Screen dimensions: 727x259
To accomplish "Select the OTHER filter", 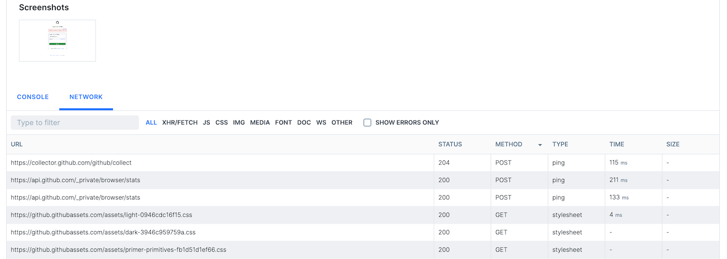I will 342,122.
